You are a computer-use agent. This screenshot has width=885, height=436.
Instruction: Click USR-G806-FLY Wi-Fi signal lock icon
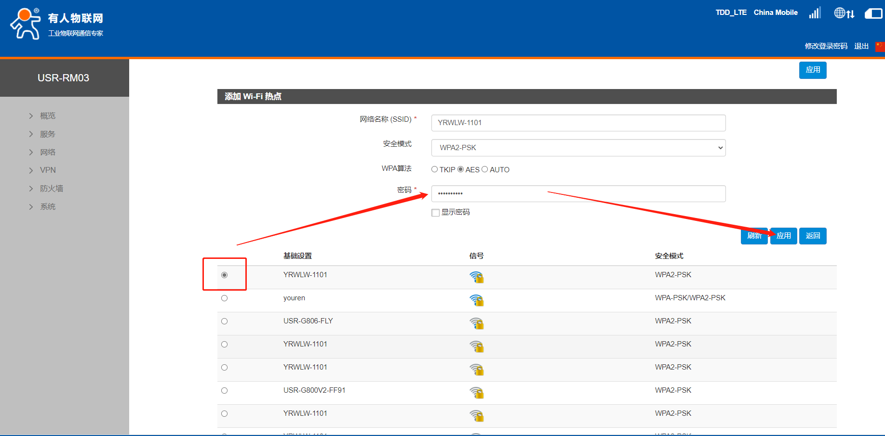coord(476,323)
